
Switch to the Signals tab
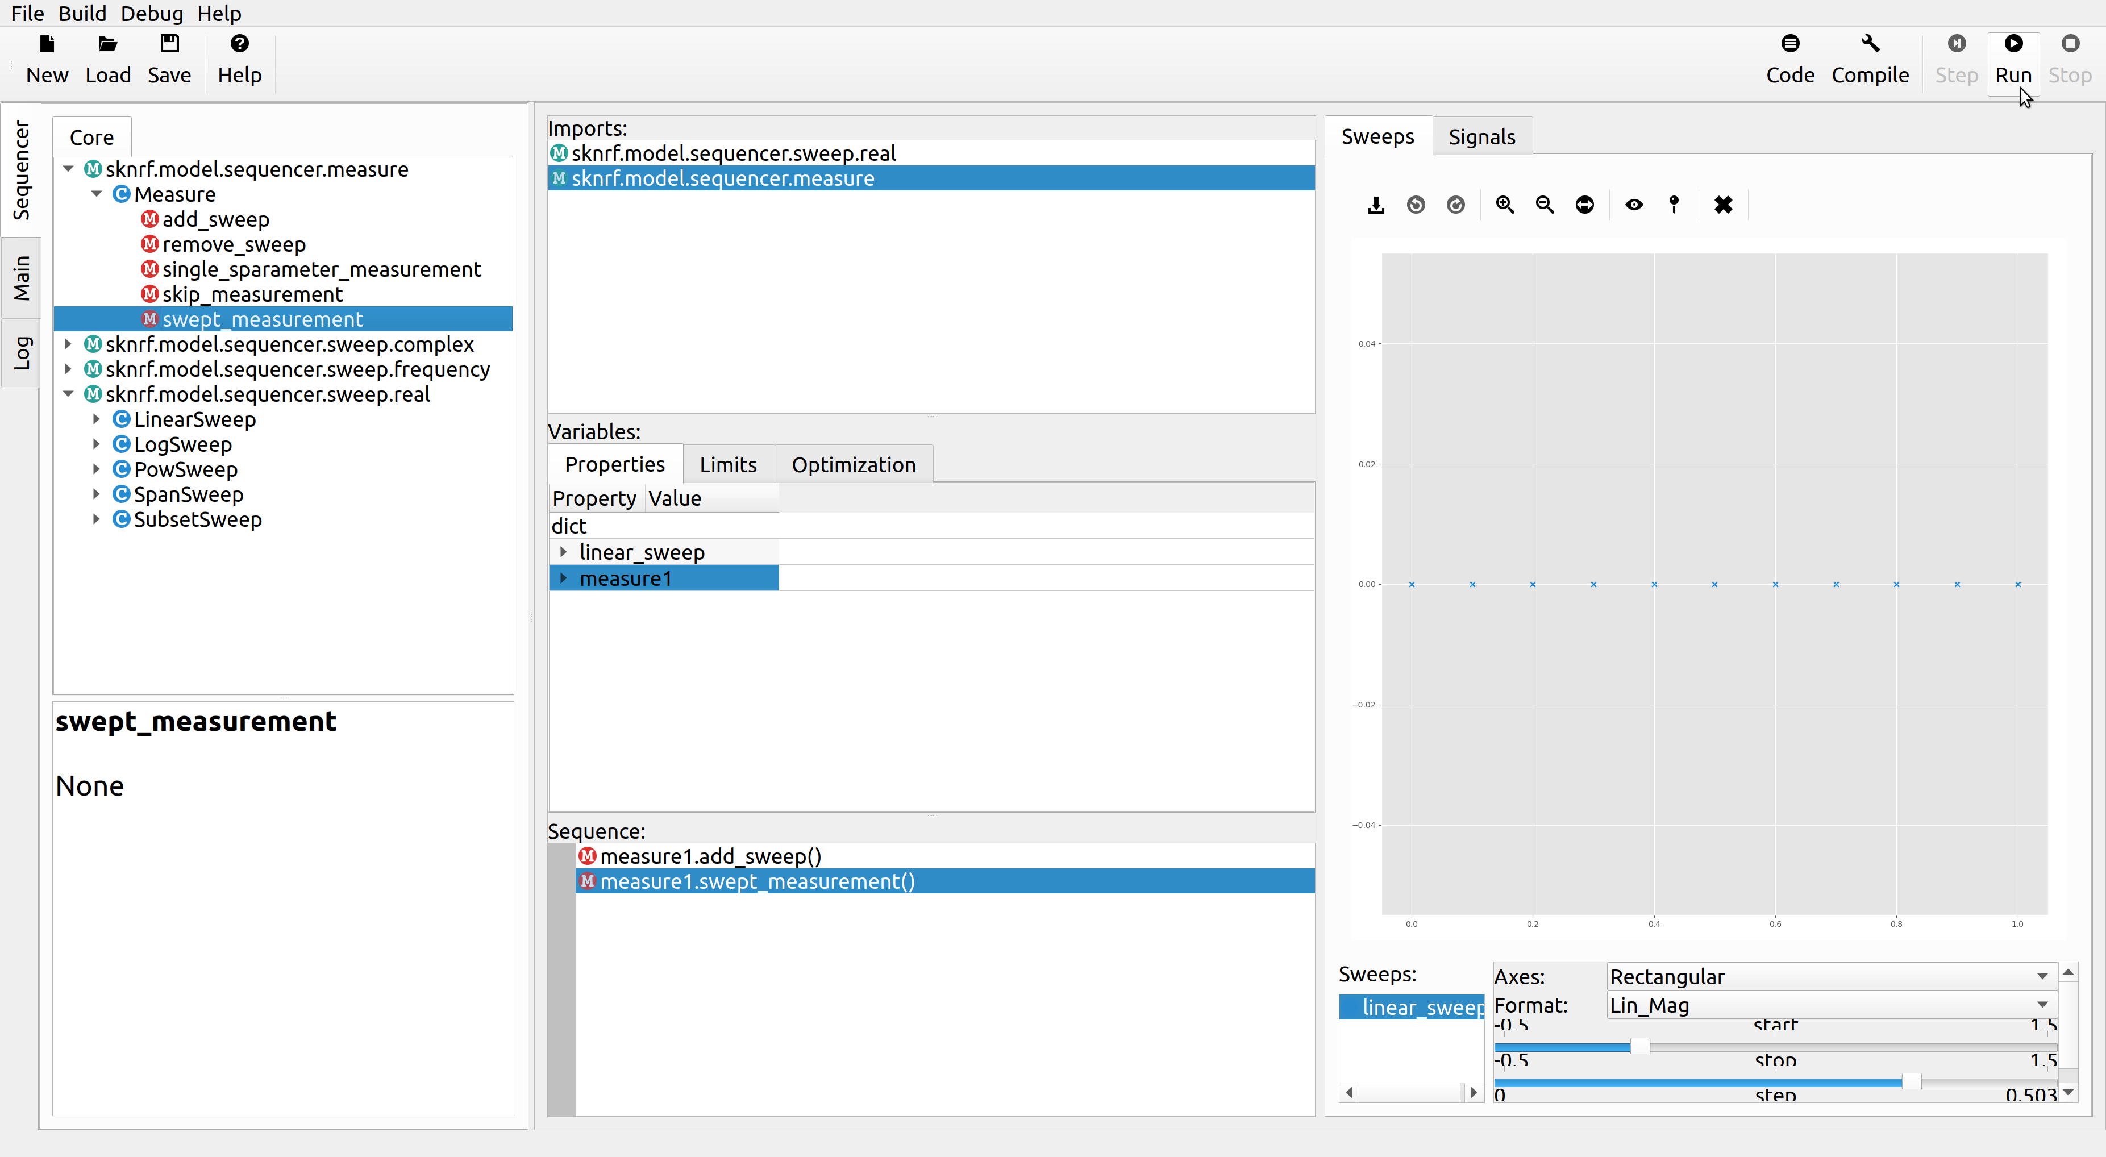[x=1481, y=136]
